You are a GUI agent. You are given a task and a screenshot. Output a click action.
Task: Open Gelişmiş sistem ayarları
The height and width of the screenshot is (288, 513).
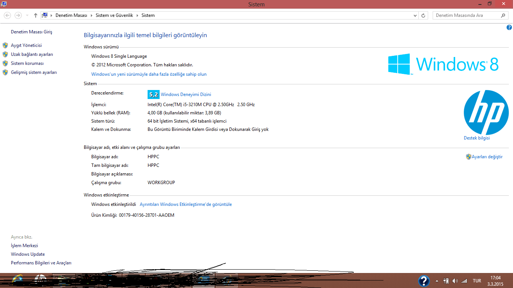pos(34,72)
